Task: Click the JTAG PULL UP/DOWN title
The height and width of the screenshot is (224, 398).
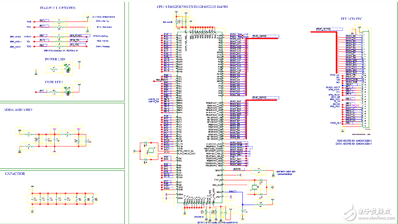Action: point(58,8)
